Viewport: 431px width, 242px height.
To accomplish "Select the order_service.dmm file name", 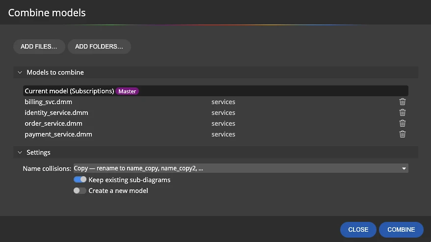I will [x=54, y=124].
